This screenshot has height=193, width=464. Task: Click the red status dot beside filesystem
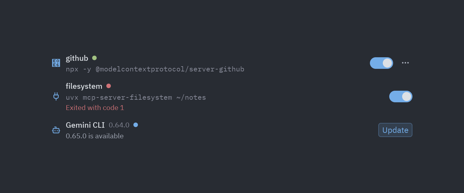pos(109,86)
